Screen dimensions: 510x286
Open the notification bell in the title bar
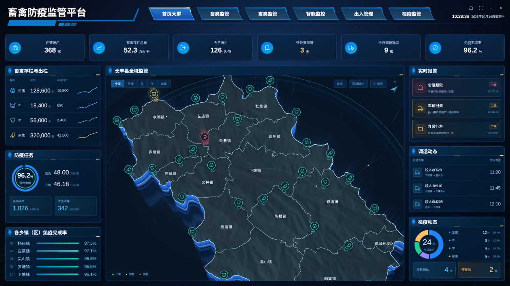tap(471, 8)
